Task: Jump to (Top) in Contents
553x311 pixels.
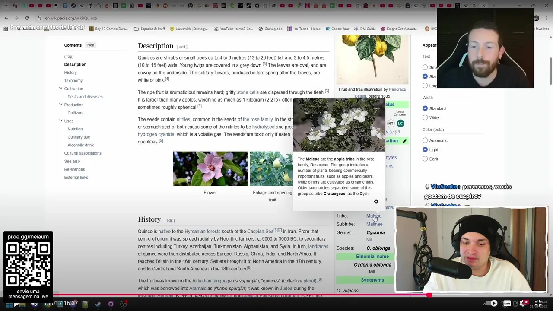Action: (69, 57)
